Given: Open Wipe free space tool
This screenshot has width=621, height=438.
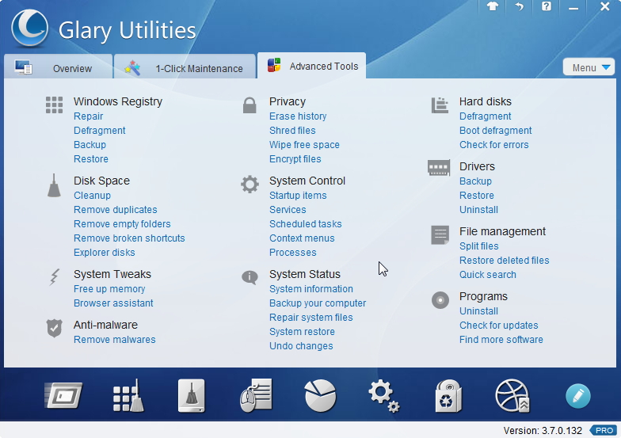Looking at the screenshot, I should pos(304,145).
